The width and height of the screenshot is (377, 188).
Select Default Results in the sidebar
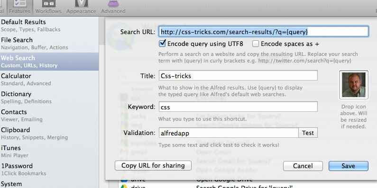point(49,26)
